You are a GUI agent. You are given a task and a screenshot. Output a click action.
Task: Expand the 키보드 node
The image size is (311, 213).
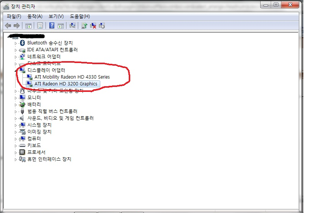point(16,146)
